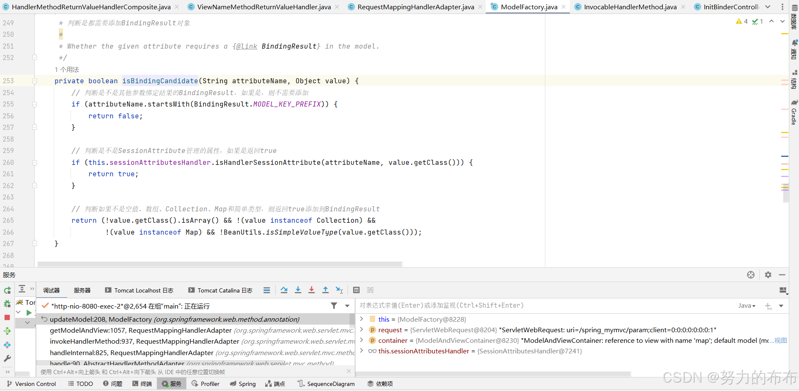Open the debugger layout settings icon at right
This screenshot has width=799, height=391.
pos(783,290)
